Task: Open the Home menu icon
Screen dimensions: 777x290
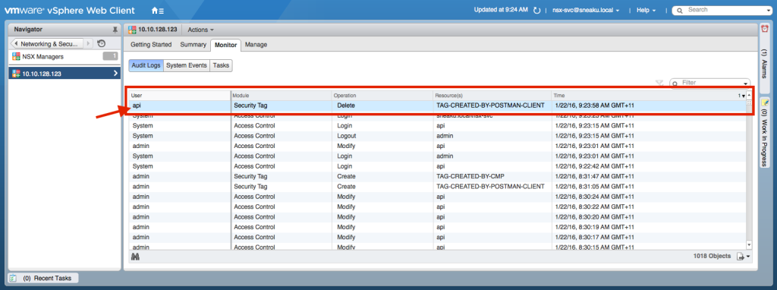Action: coord(158,10)
